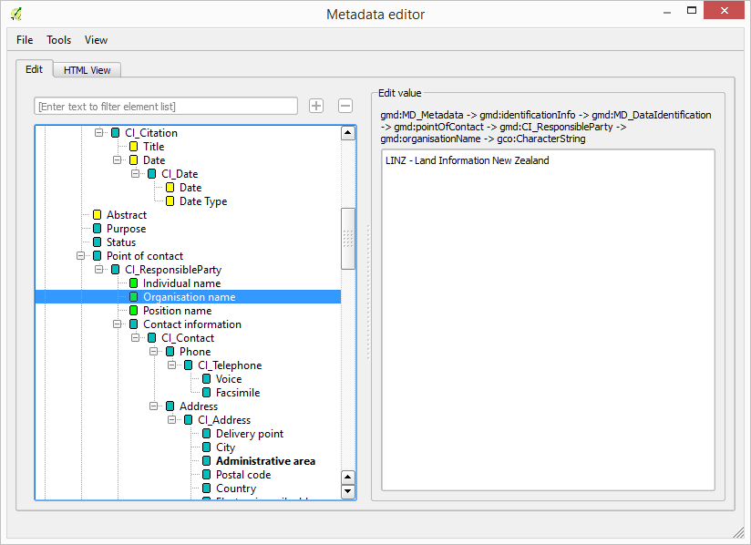Click the yellow icon beside Title

pyautogui.click(x=134, y=147)
